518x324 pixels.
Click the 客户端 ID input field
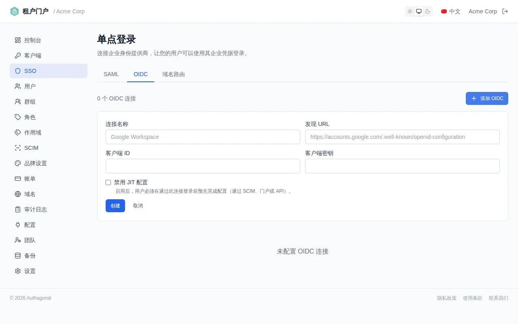click(x=203, y=166)
